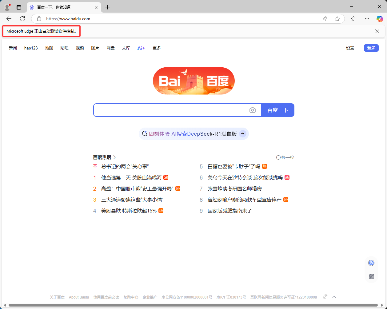
Task: Open hot search 张雪峰谈考研圈名师塌房
Action: (235, 188)
